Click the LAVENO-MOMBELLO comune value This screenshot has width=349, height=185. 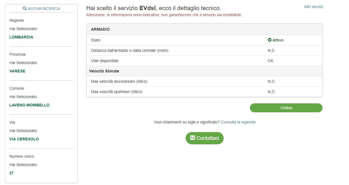tap(29, 105)
